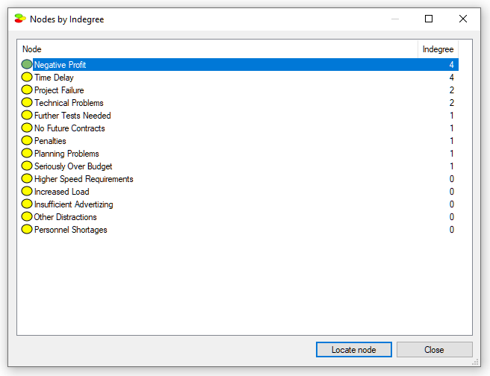Click the yellow icon beside Other Distractions
This screenshot has height=376, width=490.
click(x=27, y=216)
